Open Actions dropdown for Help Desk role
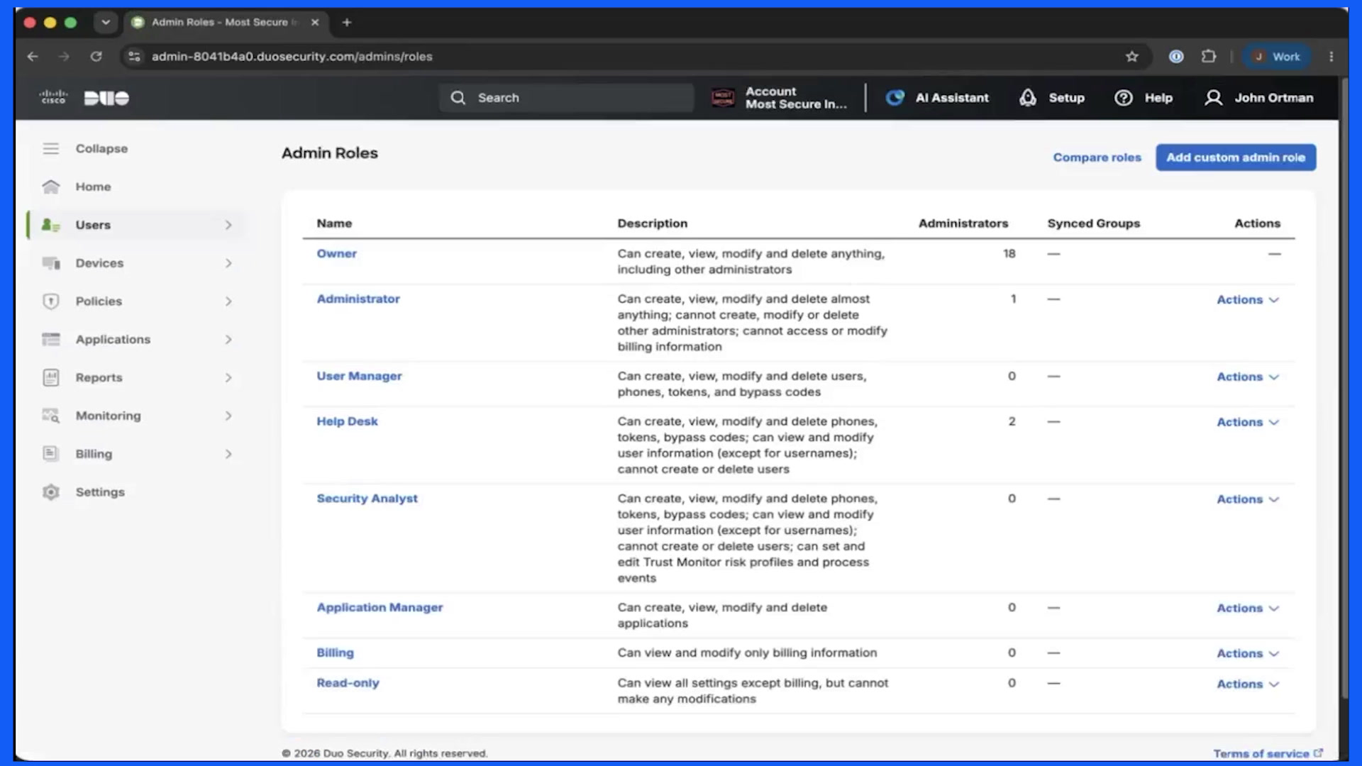Viewport: 1362px width, 766px height. (1248, 422)
